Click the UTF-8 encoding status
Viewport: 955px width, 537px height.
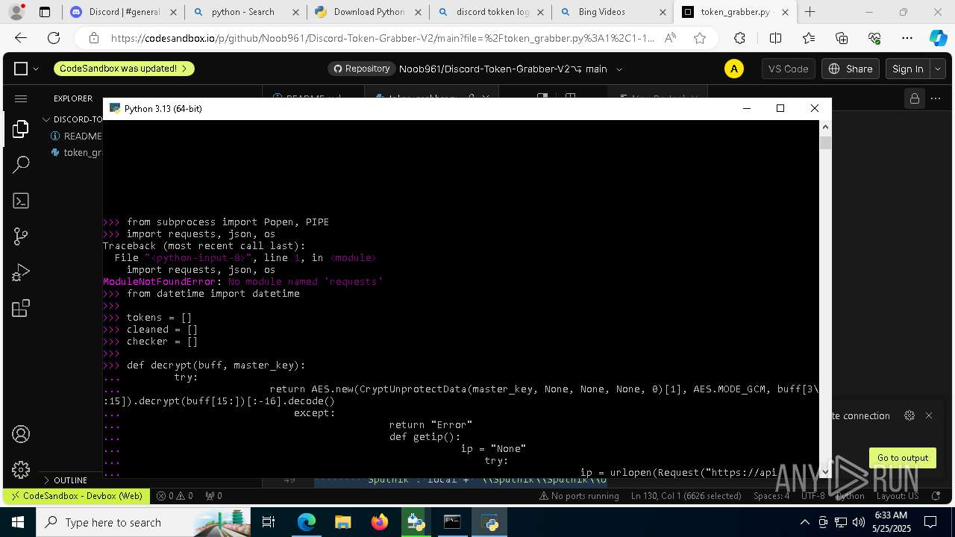tap(812, 496)
